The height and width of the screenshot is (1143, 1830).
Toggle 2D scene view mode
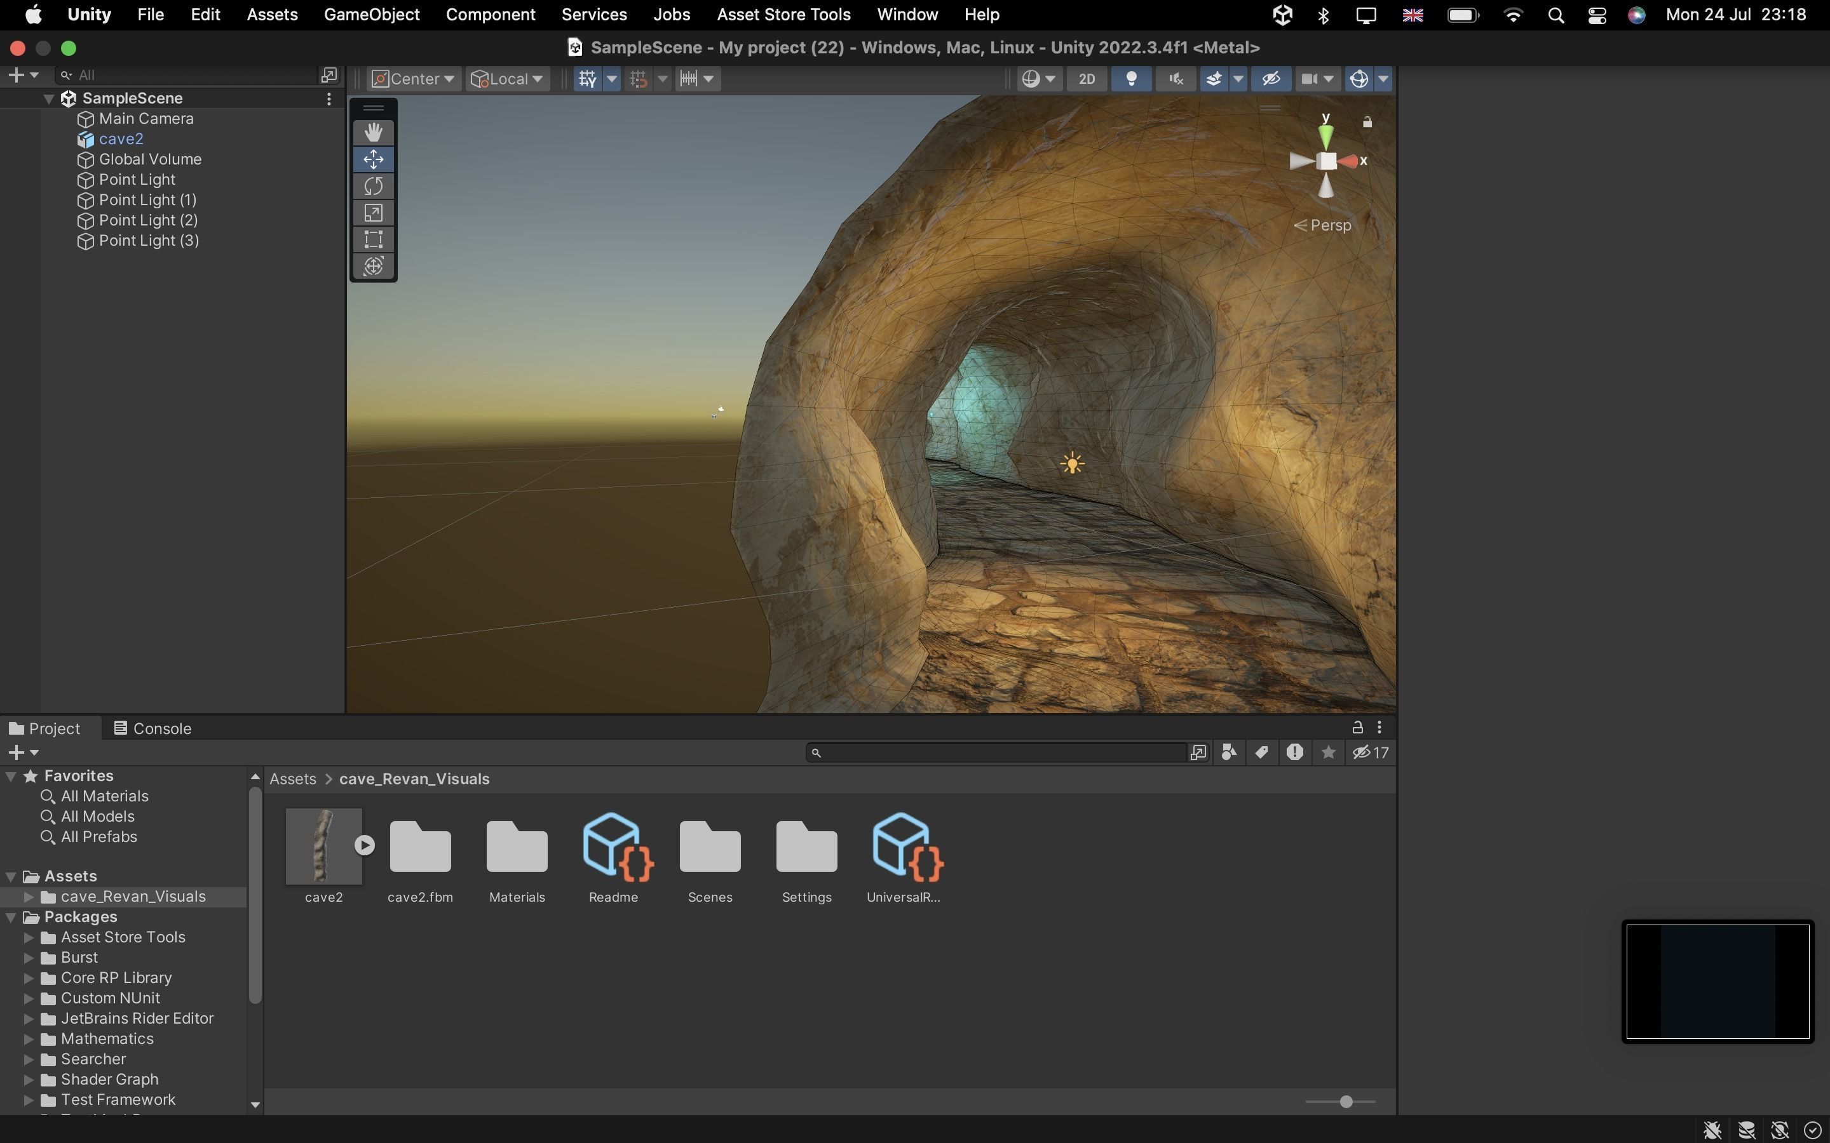[x=1087, y=79]
